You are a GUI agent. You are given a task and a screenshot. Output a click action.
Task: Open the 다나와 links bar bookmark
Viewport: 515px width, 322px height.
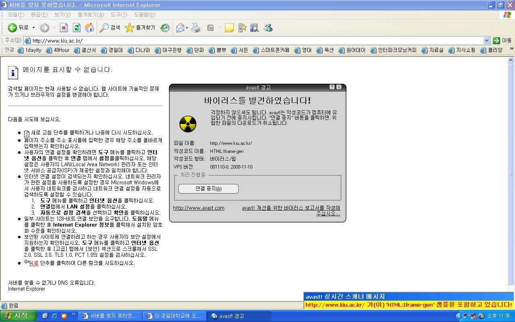click(139, 50)
